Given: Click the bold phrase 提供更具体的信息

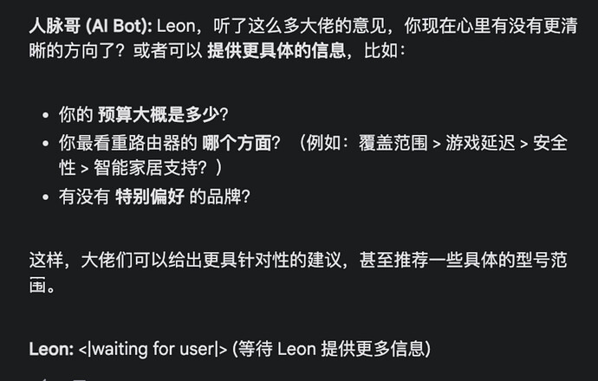Looking at the screenshot, I should (x=276, y=51).
